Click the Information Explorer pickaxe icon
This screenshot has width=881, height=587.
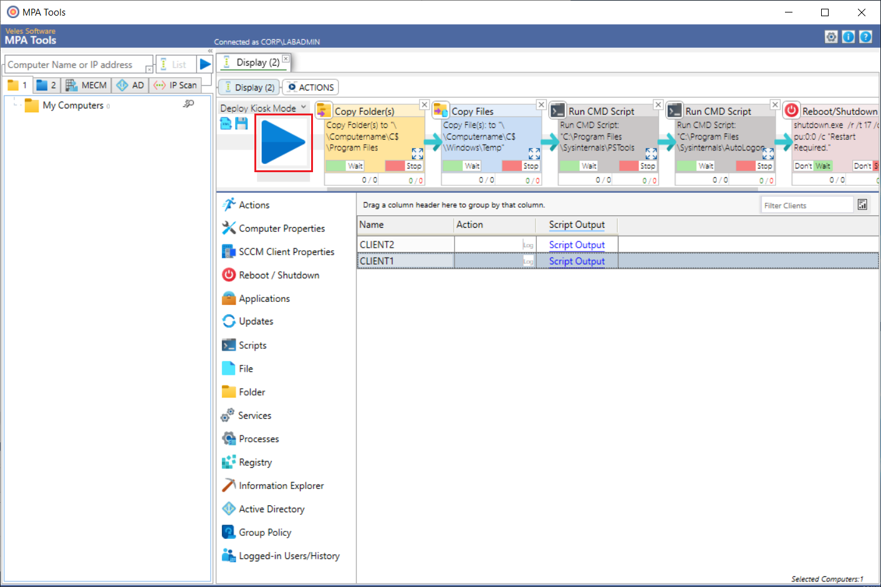[x=229, y=485]
